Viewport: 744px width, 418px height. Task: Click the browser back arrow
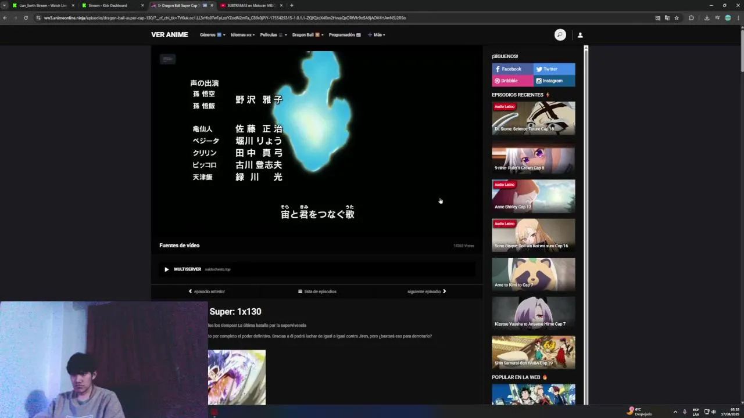[x=5, y=18]
